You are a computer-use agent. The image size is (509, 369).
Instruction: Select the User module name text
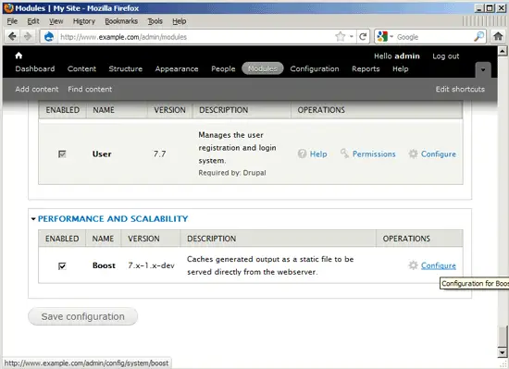point(102,154)
